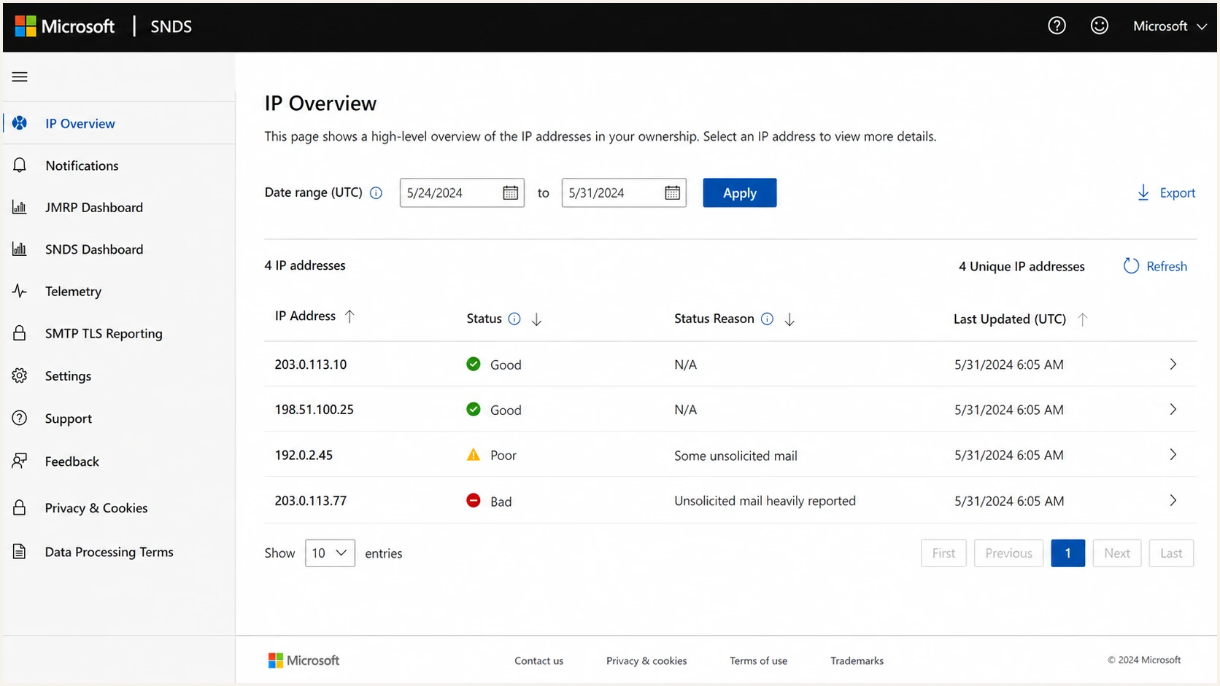Open SMTP TLS Reporting in sidebar
This screenshot has height=686, width=1220.
click(x=119, y=333)
